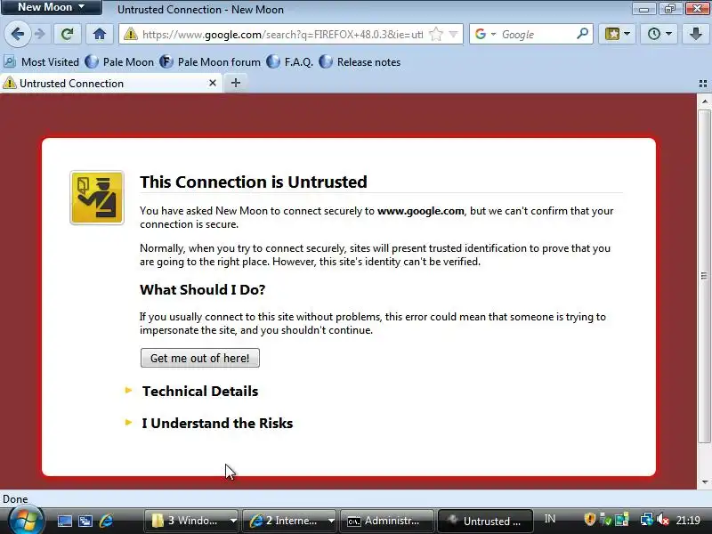Open the Bookmarks toolbar menu button
This screenshot has height=534, width=712.
[x=617, y=34]
